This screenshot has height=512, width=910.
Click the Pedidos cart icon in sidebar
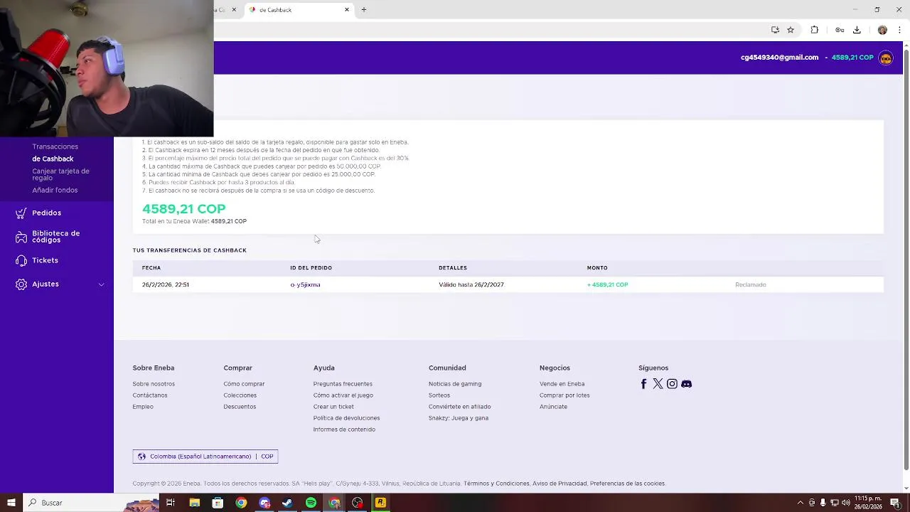point(21,213)
